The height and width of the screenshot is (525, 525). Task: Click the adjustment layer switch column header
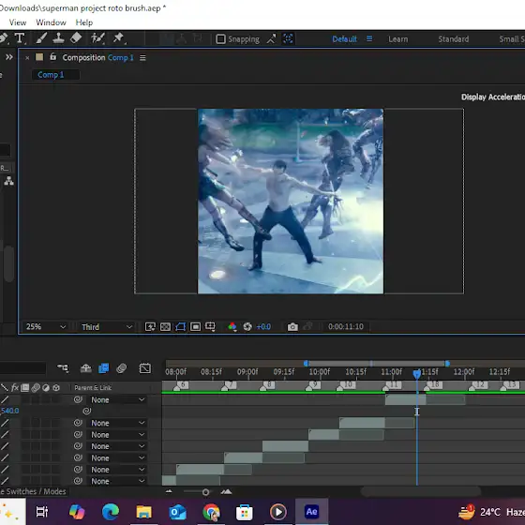pos(46,388)
